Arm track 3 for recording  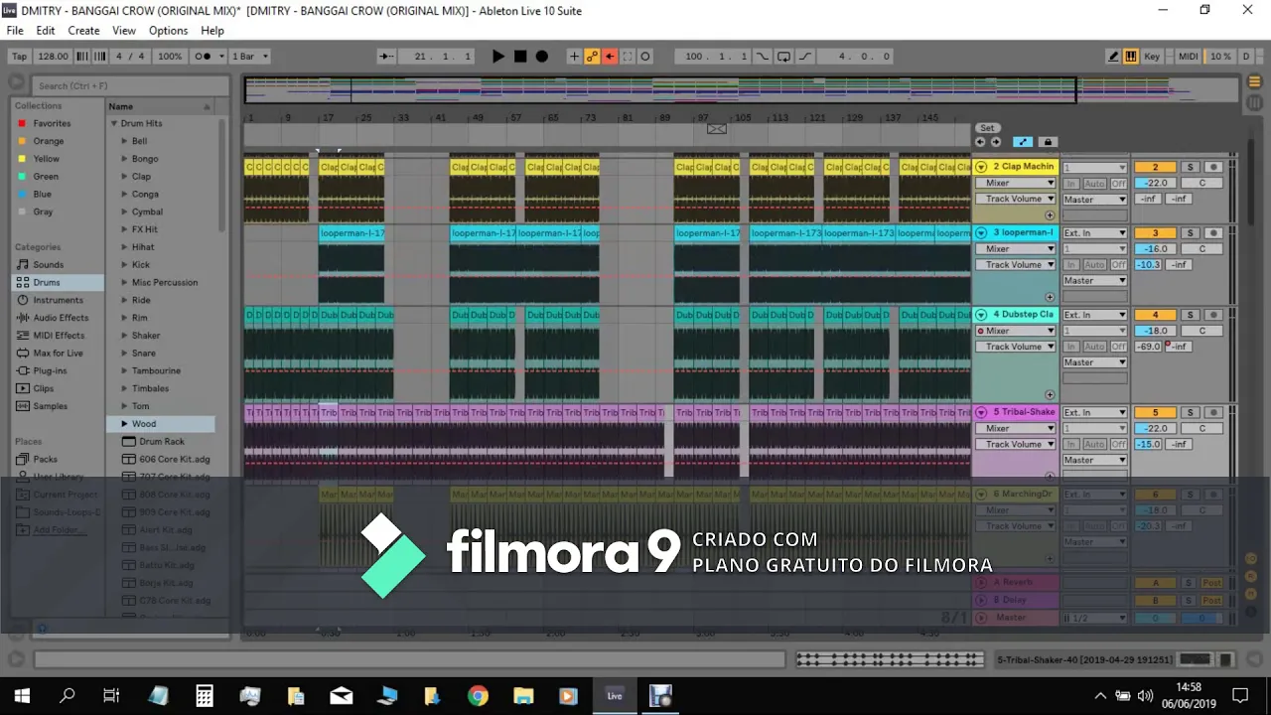(x=1212, y=233)
